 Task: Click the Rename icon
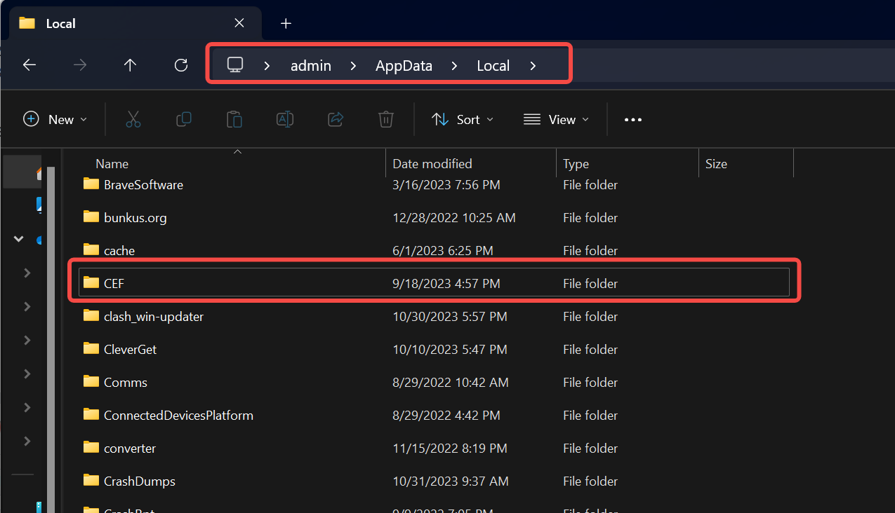pos(285,120)
